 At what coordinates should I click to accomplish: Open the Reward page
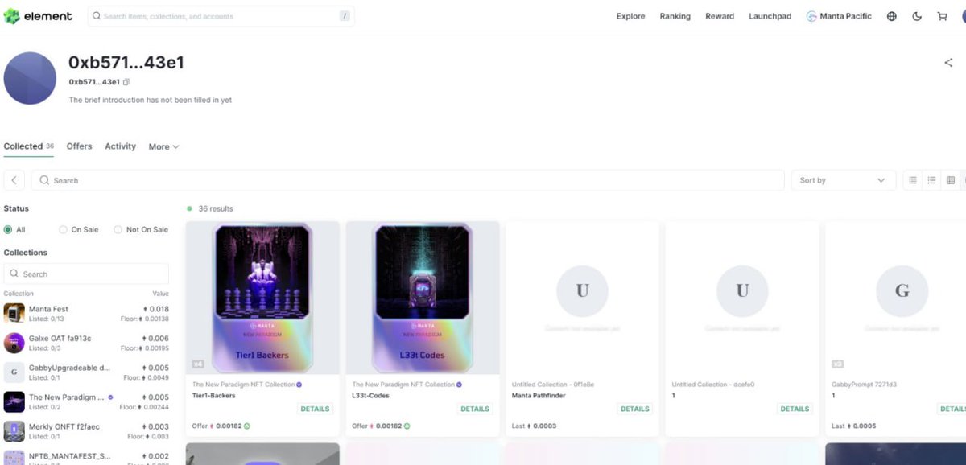point(720,16)
